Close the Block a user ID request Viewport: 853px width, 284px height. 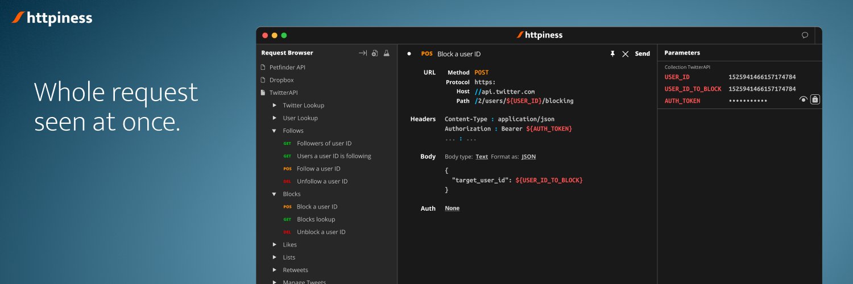point(626,54)
